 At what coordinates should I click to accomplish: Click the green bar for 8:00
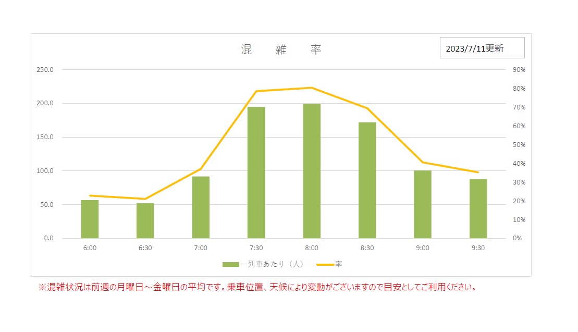tap(312, 171)
